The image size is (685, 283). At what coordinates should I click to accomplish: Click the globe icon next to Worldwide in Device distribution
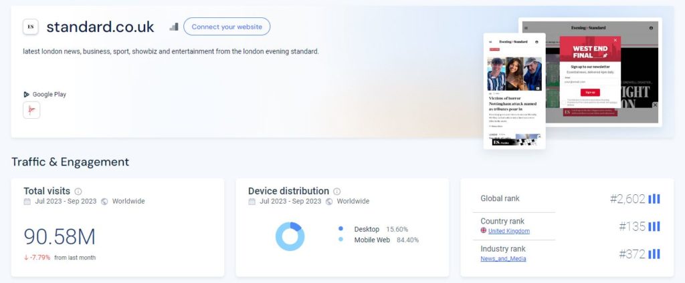(x=329, y=202)
